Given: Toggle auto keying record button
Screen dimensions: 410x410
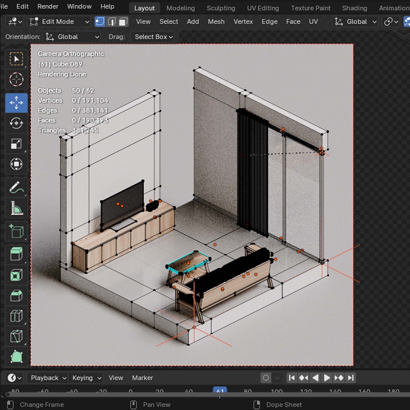Looking at the screenshot, I should [x=266, y=378].
